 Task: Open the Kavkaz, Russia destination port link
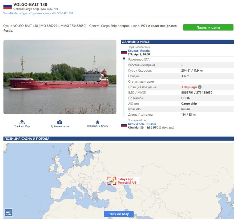[139, 51]
